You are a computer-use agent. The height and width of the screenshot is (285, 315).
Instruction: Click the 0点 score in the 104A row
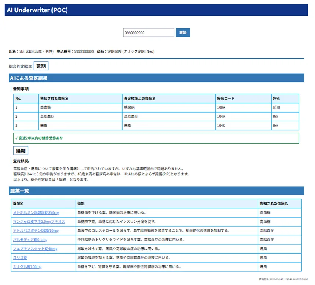point(285,117)
